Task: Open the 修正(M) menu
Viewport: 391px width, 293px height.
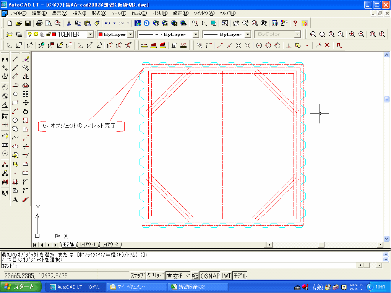Action: coord(181,13)
